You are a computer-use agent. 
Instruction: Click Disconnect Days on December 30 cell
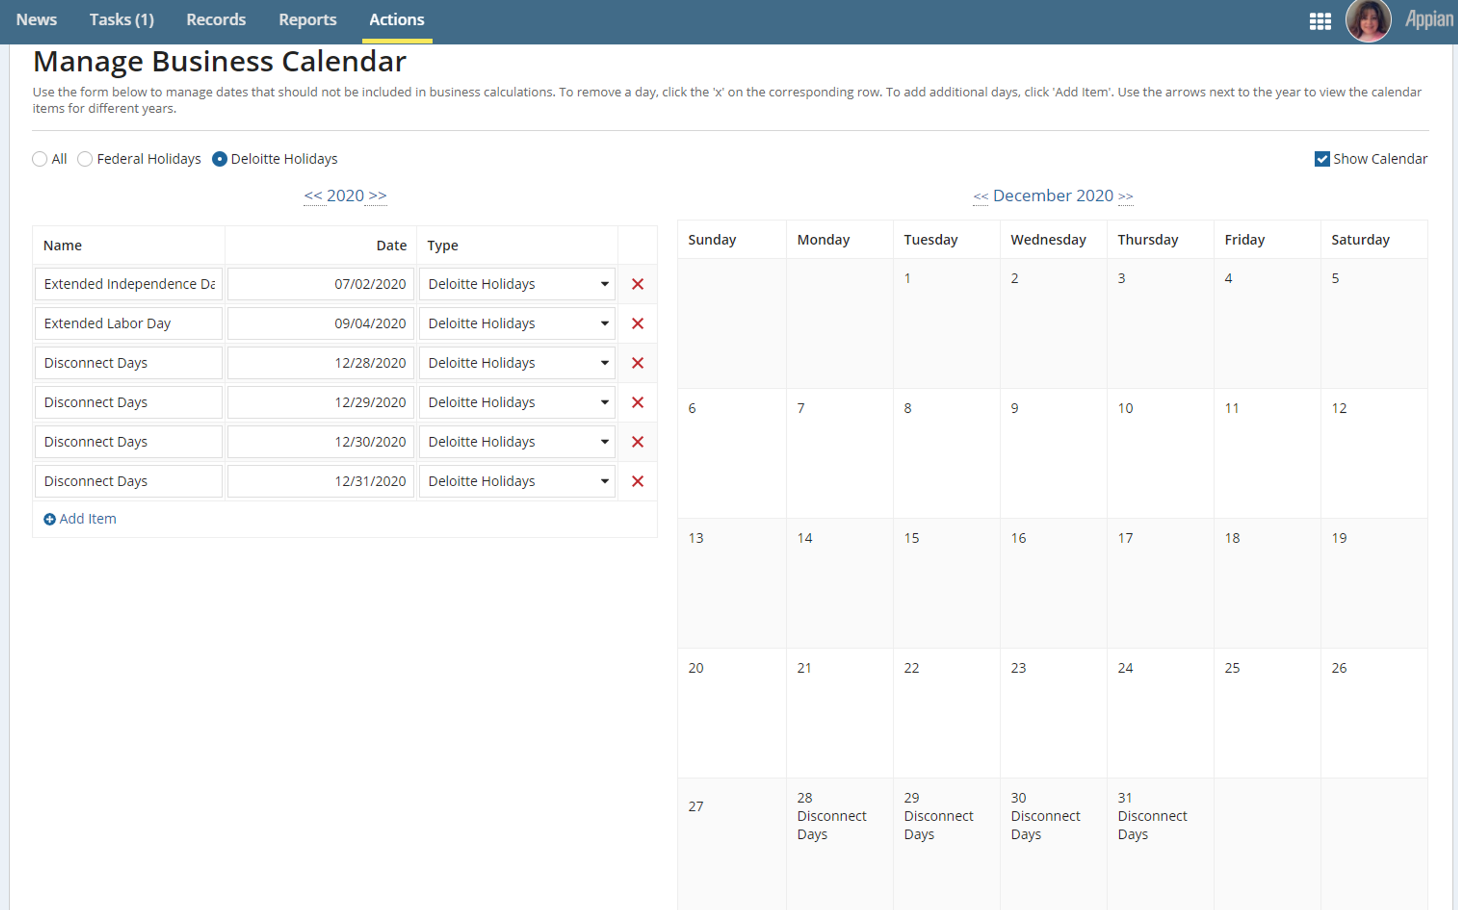click(x=1046, y=825)
